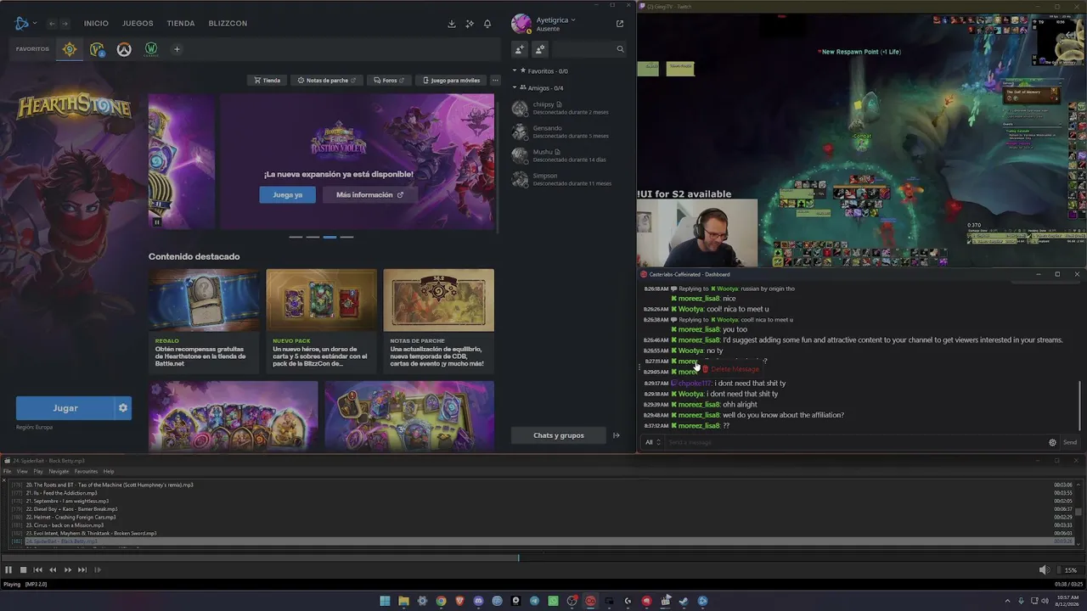This screenshot has width=1087, height=611.
Task: Expand the Chats y grupos panel arrow
Action: (617, 435)
